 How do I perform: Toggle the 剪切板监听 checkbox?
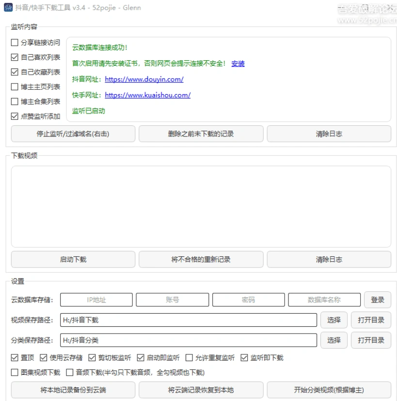(x=92, y=358)
